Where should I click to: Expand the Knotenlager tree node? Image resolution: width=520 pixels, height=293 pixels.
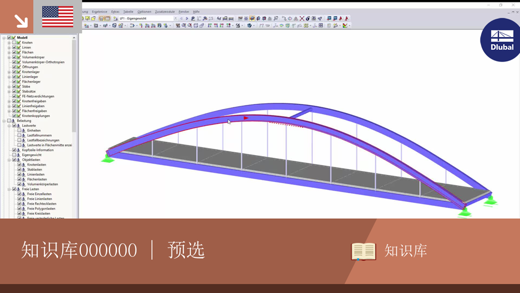[9, 72]
